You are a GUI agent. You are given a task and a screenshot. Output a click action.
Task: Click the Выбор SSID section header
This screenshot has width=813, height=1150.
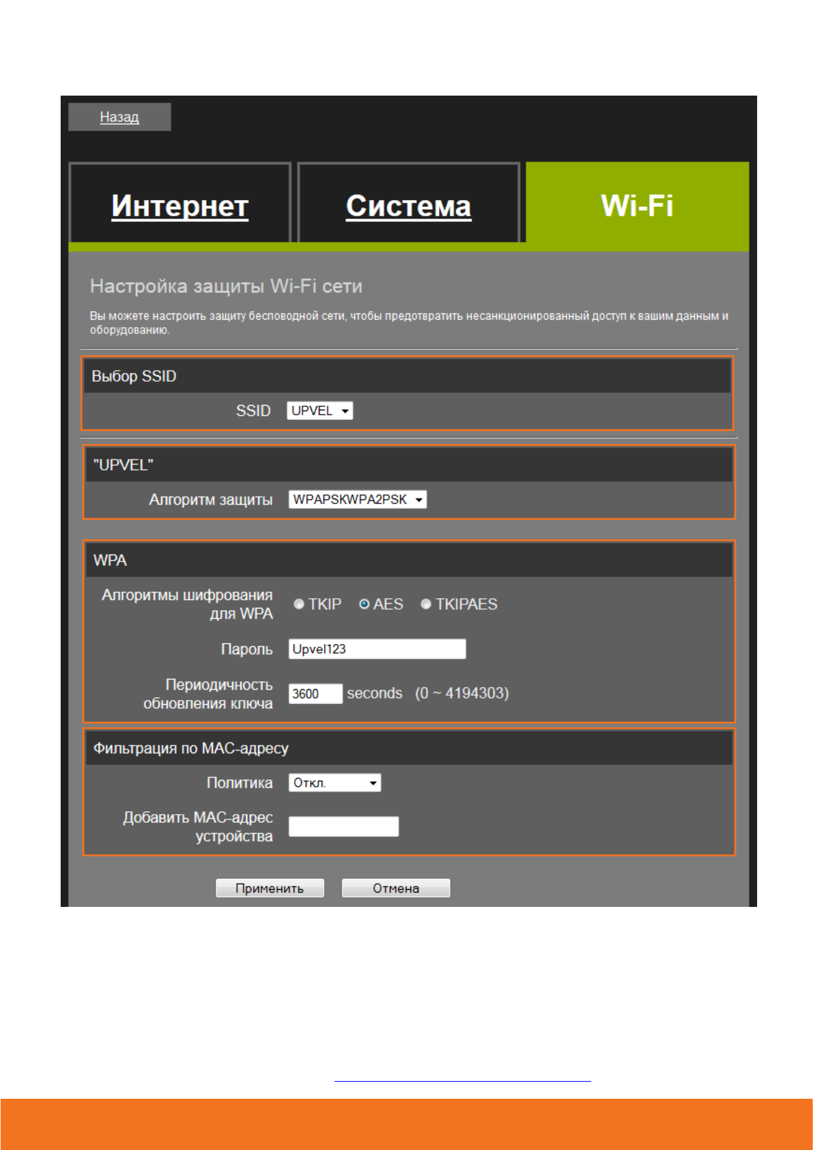(x=134, y=376)
